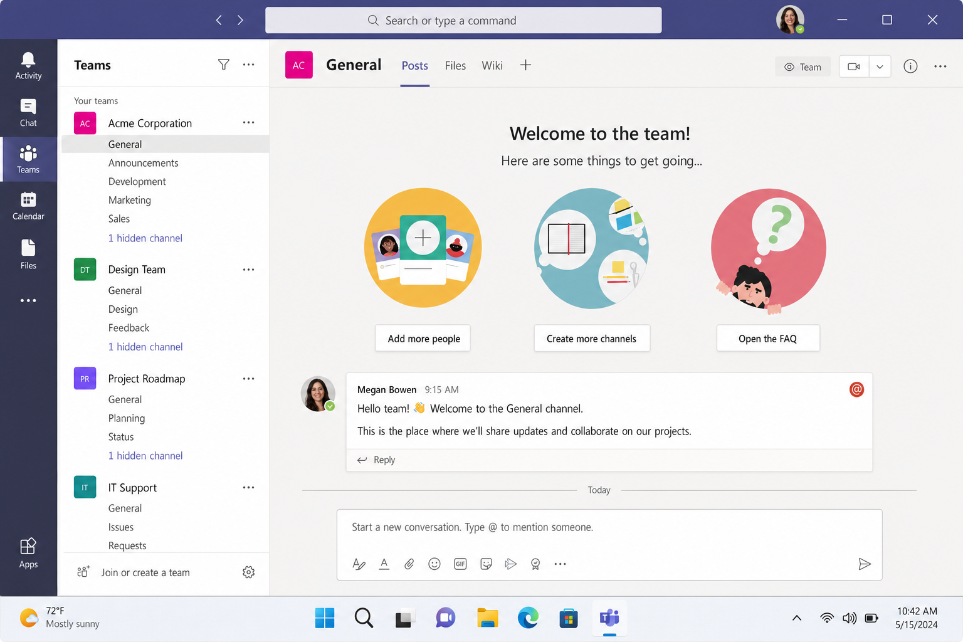This screenshot has width=963, height=642.
Task: Expand Design Team's hidden channel
Action: [x=145, y=347]
